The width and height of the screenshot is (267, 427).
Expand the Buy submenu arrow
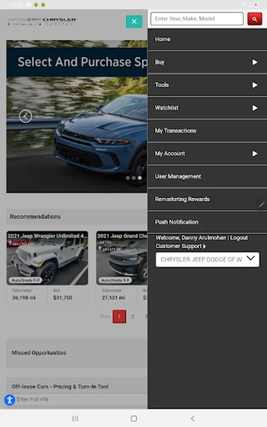click(255, 62)
